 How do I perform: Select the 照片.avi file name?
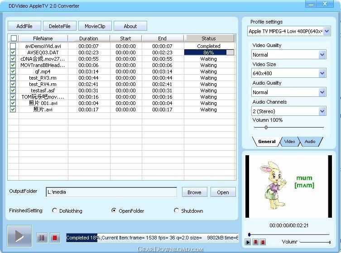point(43,110)
